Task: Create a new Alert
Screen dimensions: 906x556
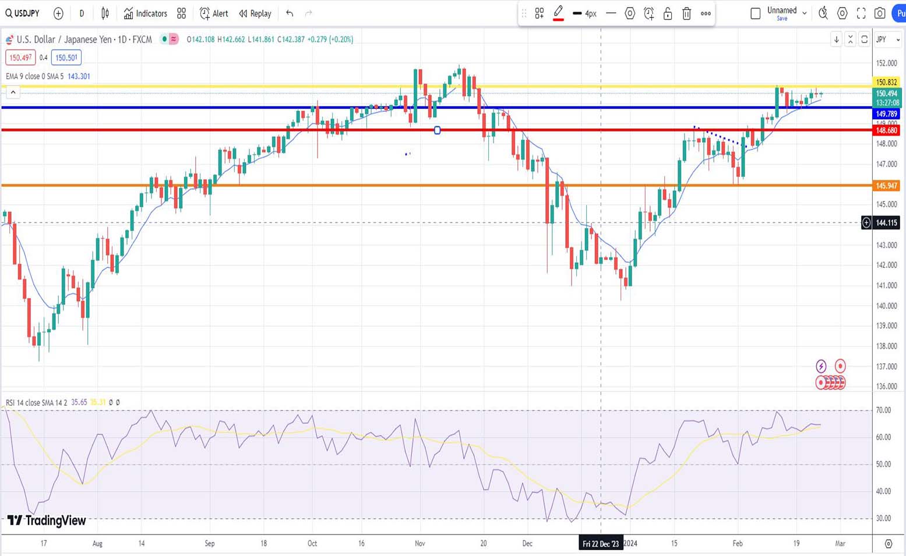Action: (x=214, y=13)
